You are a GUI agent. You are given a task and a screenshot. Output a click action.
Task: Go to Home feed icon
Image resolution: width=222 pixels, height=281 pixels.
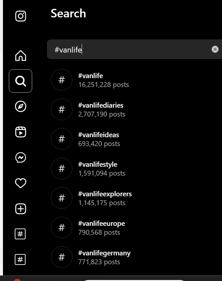[x=21, y=55]
